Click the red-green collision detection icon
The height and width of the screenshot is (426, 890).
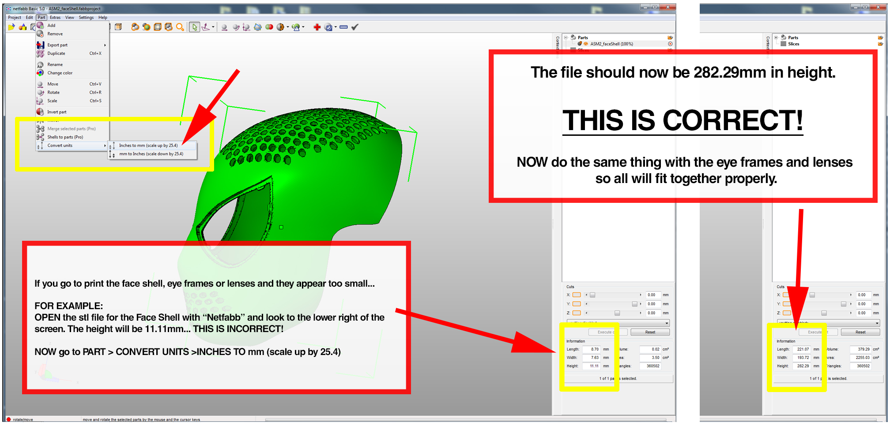(269, 27)
